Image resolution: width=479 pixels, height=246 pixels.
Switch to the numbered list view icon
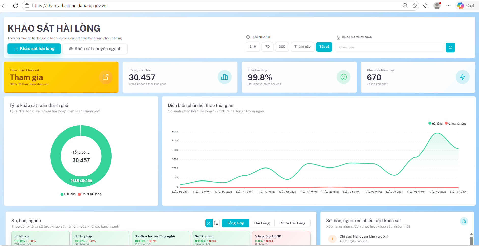click(216, 223)
